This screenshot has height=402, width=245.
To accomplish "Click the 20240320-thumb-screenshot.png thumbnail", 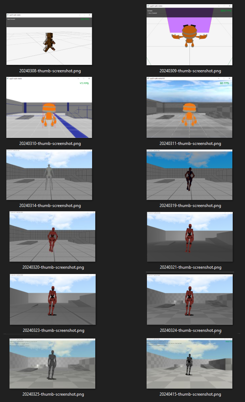I will coord(52,236).
